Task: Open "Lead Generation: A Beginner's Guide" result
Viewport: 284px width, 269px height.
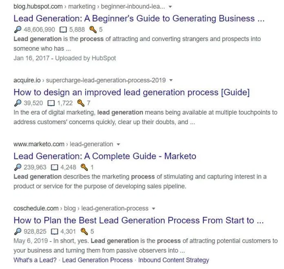Action: [139, 18]
